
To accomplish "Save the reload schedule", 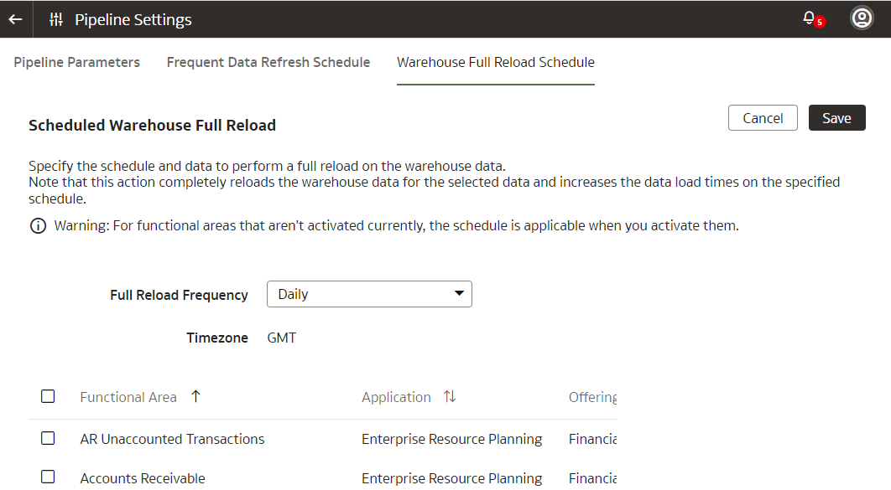I will click(x=836, y=118).
